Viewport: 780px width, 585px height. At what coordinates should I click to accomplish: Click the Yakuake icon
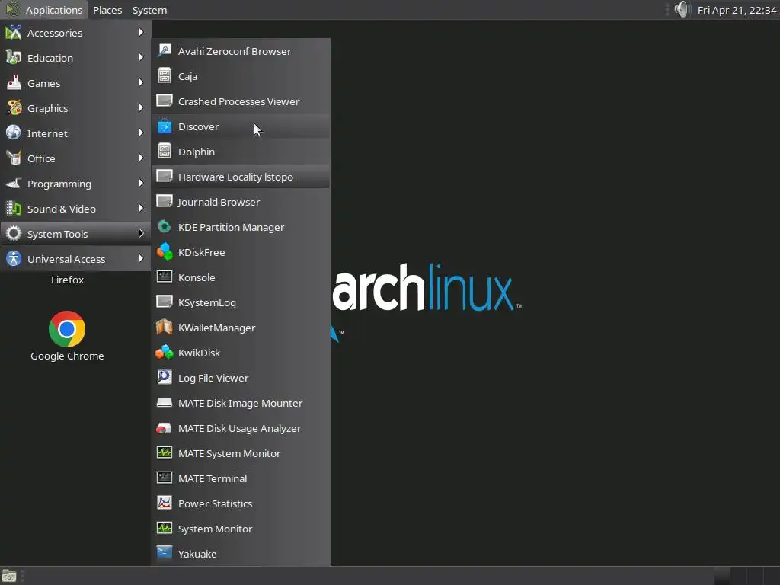tap(165, 553)
